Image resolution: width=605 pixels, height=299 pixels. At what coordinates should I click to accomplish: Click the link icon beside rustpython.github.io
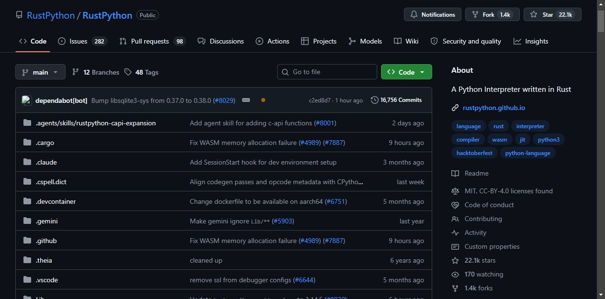tap(455, 108)
